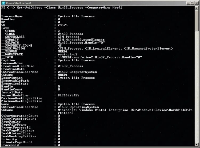This screenshot has width=200, height=148.
Task: Click the __PROPERTY_COUNT value 45
Action: (x=60, y=46)
